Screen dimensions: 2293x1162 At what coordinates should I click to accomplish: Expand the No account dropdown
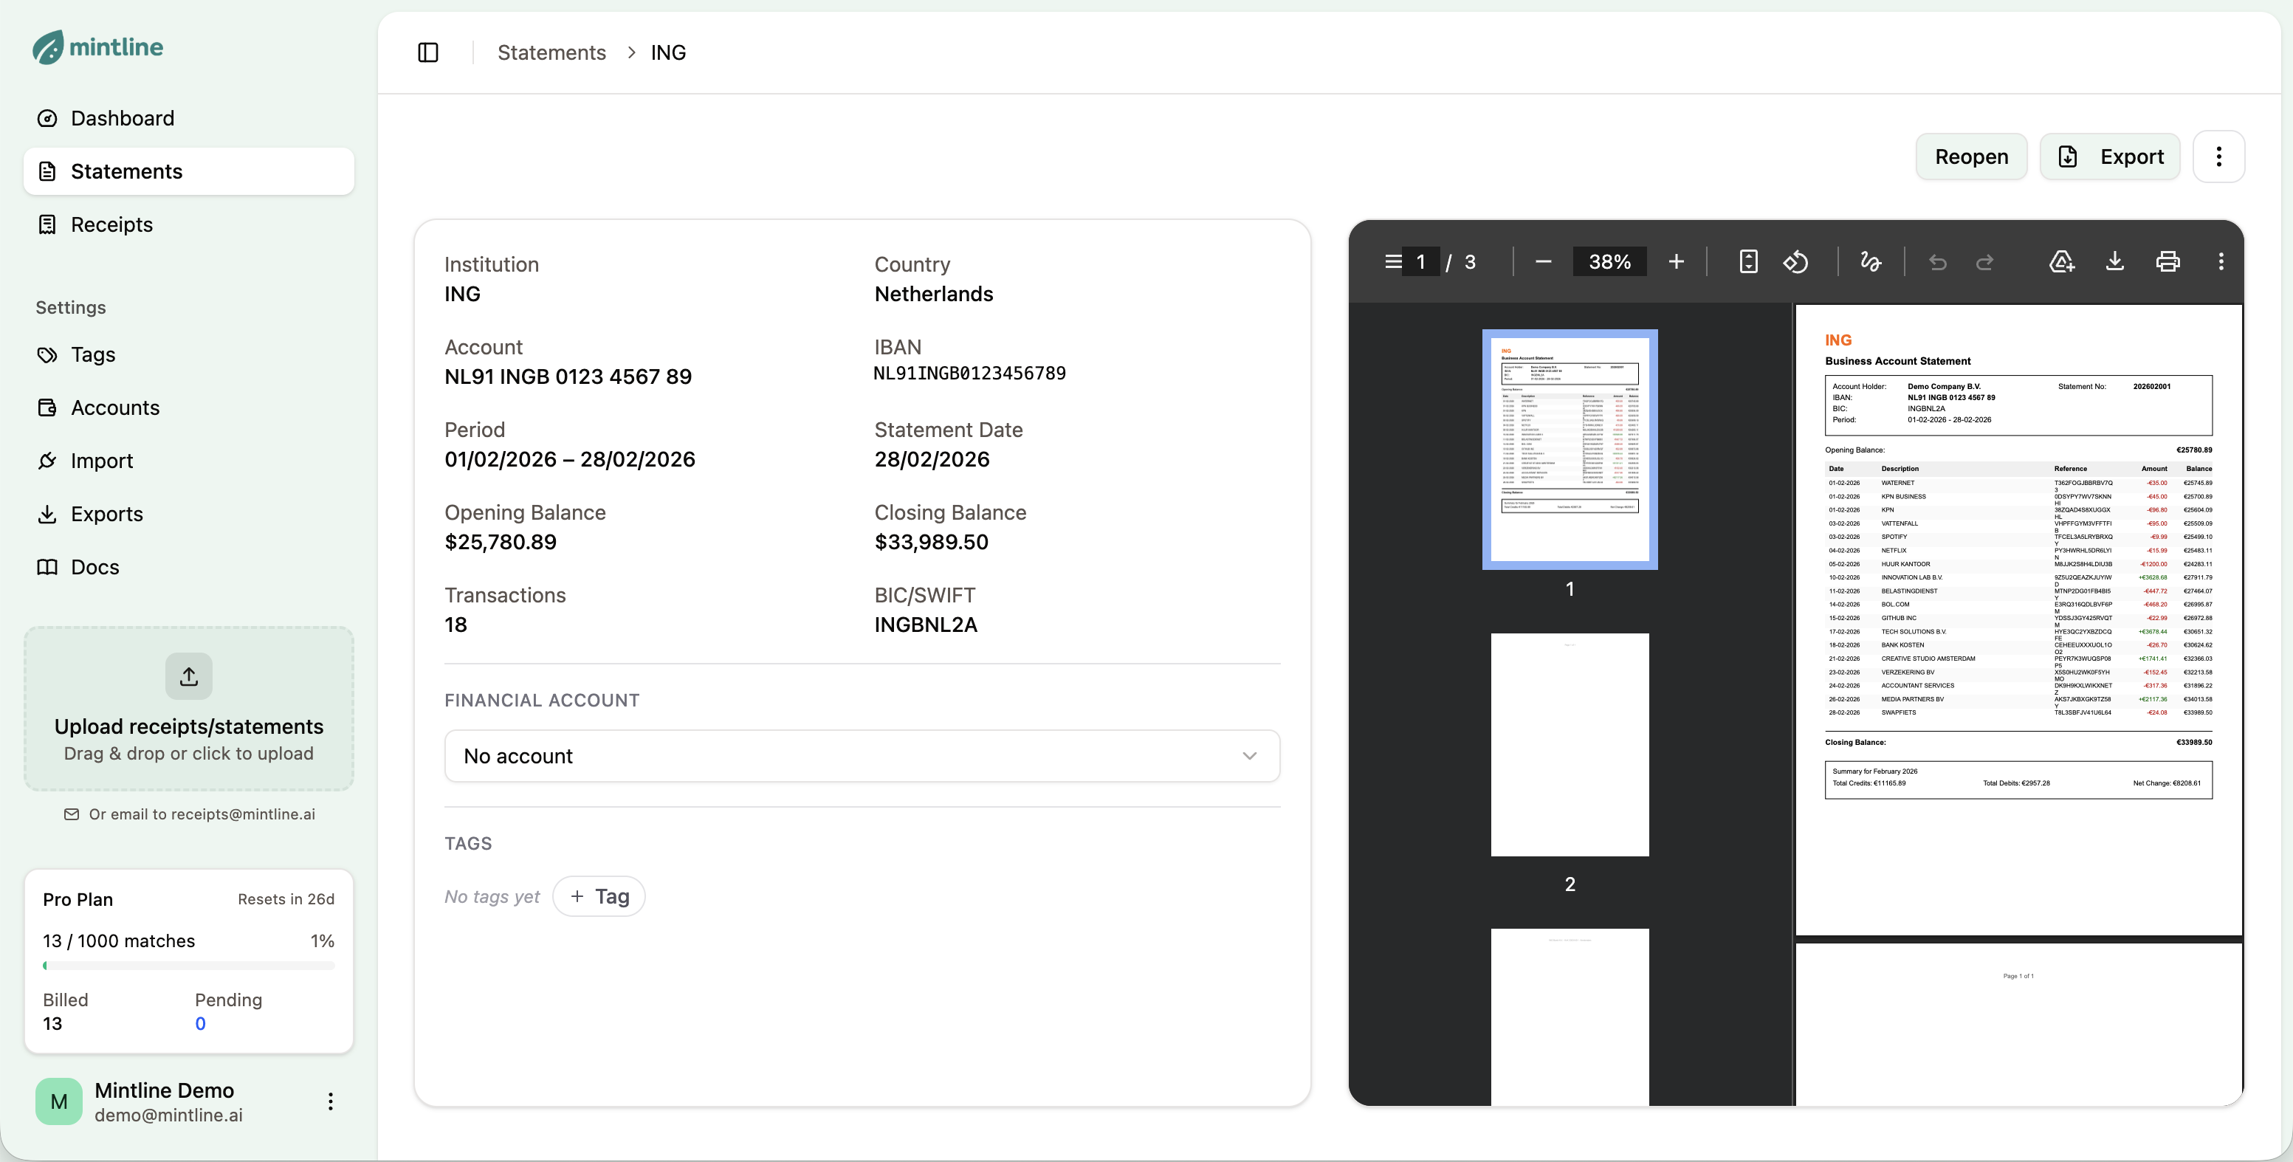point(861,756)
